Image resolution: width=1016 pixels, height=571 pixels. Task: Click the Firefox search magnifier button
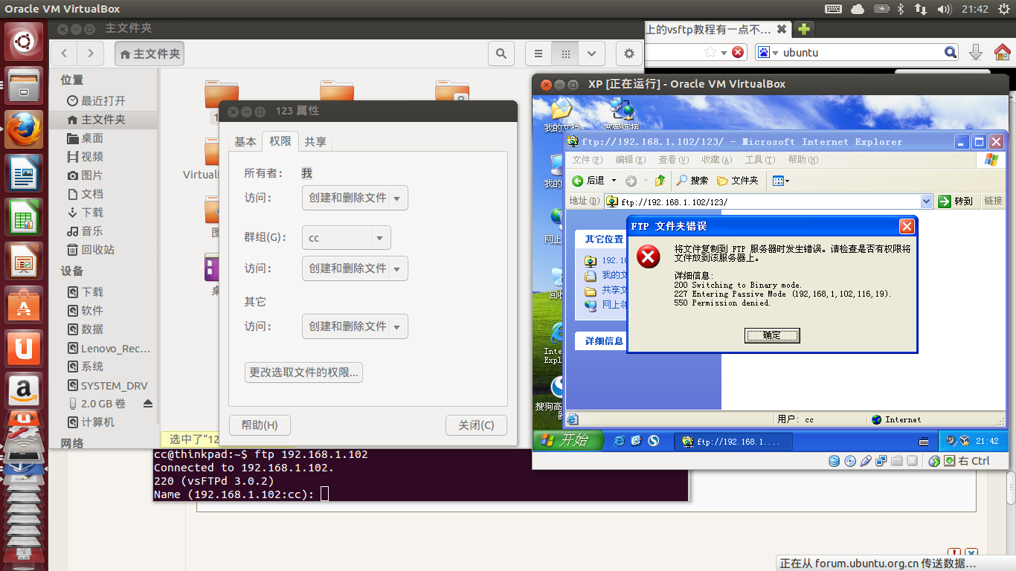951,52
